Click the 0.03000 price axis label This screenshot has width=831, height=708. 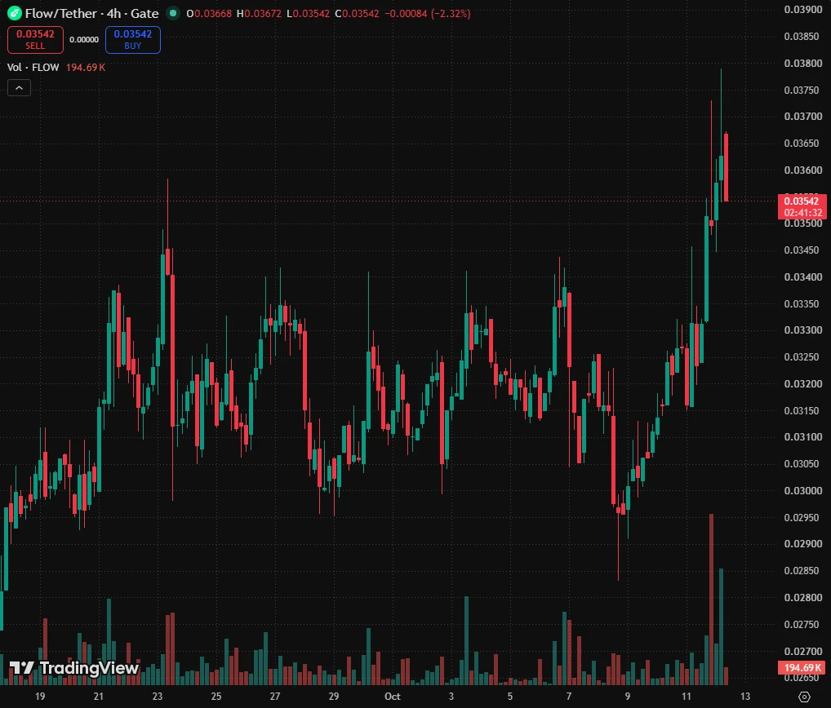pos(803,490)
